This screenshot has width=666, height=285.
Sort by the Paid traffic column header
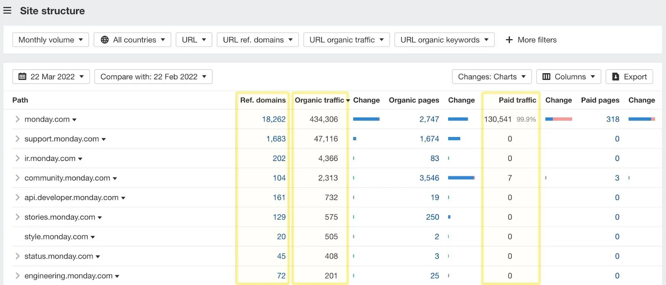tap(517, 100)
